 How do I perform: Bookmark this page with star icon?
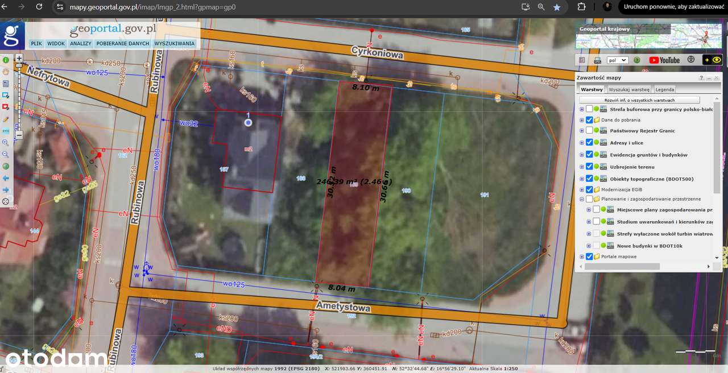coord(557,7)
